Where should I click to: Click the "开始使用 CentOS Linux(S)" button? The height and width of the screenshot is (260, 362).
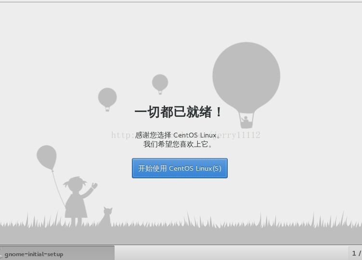180,168
